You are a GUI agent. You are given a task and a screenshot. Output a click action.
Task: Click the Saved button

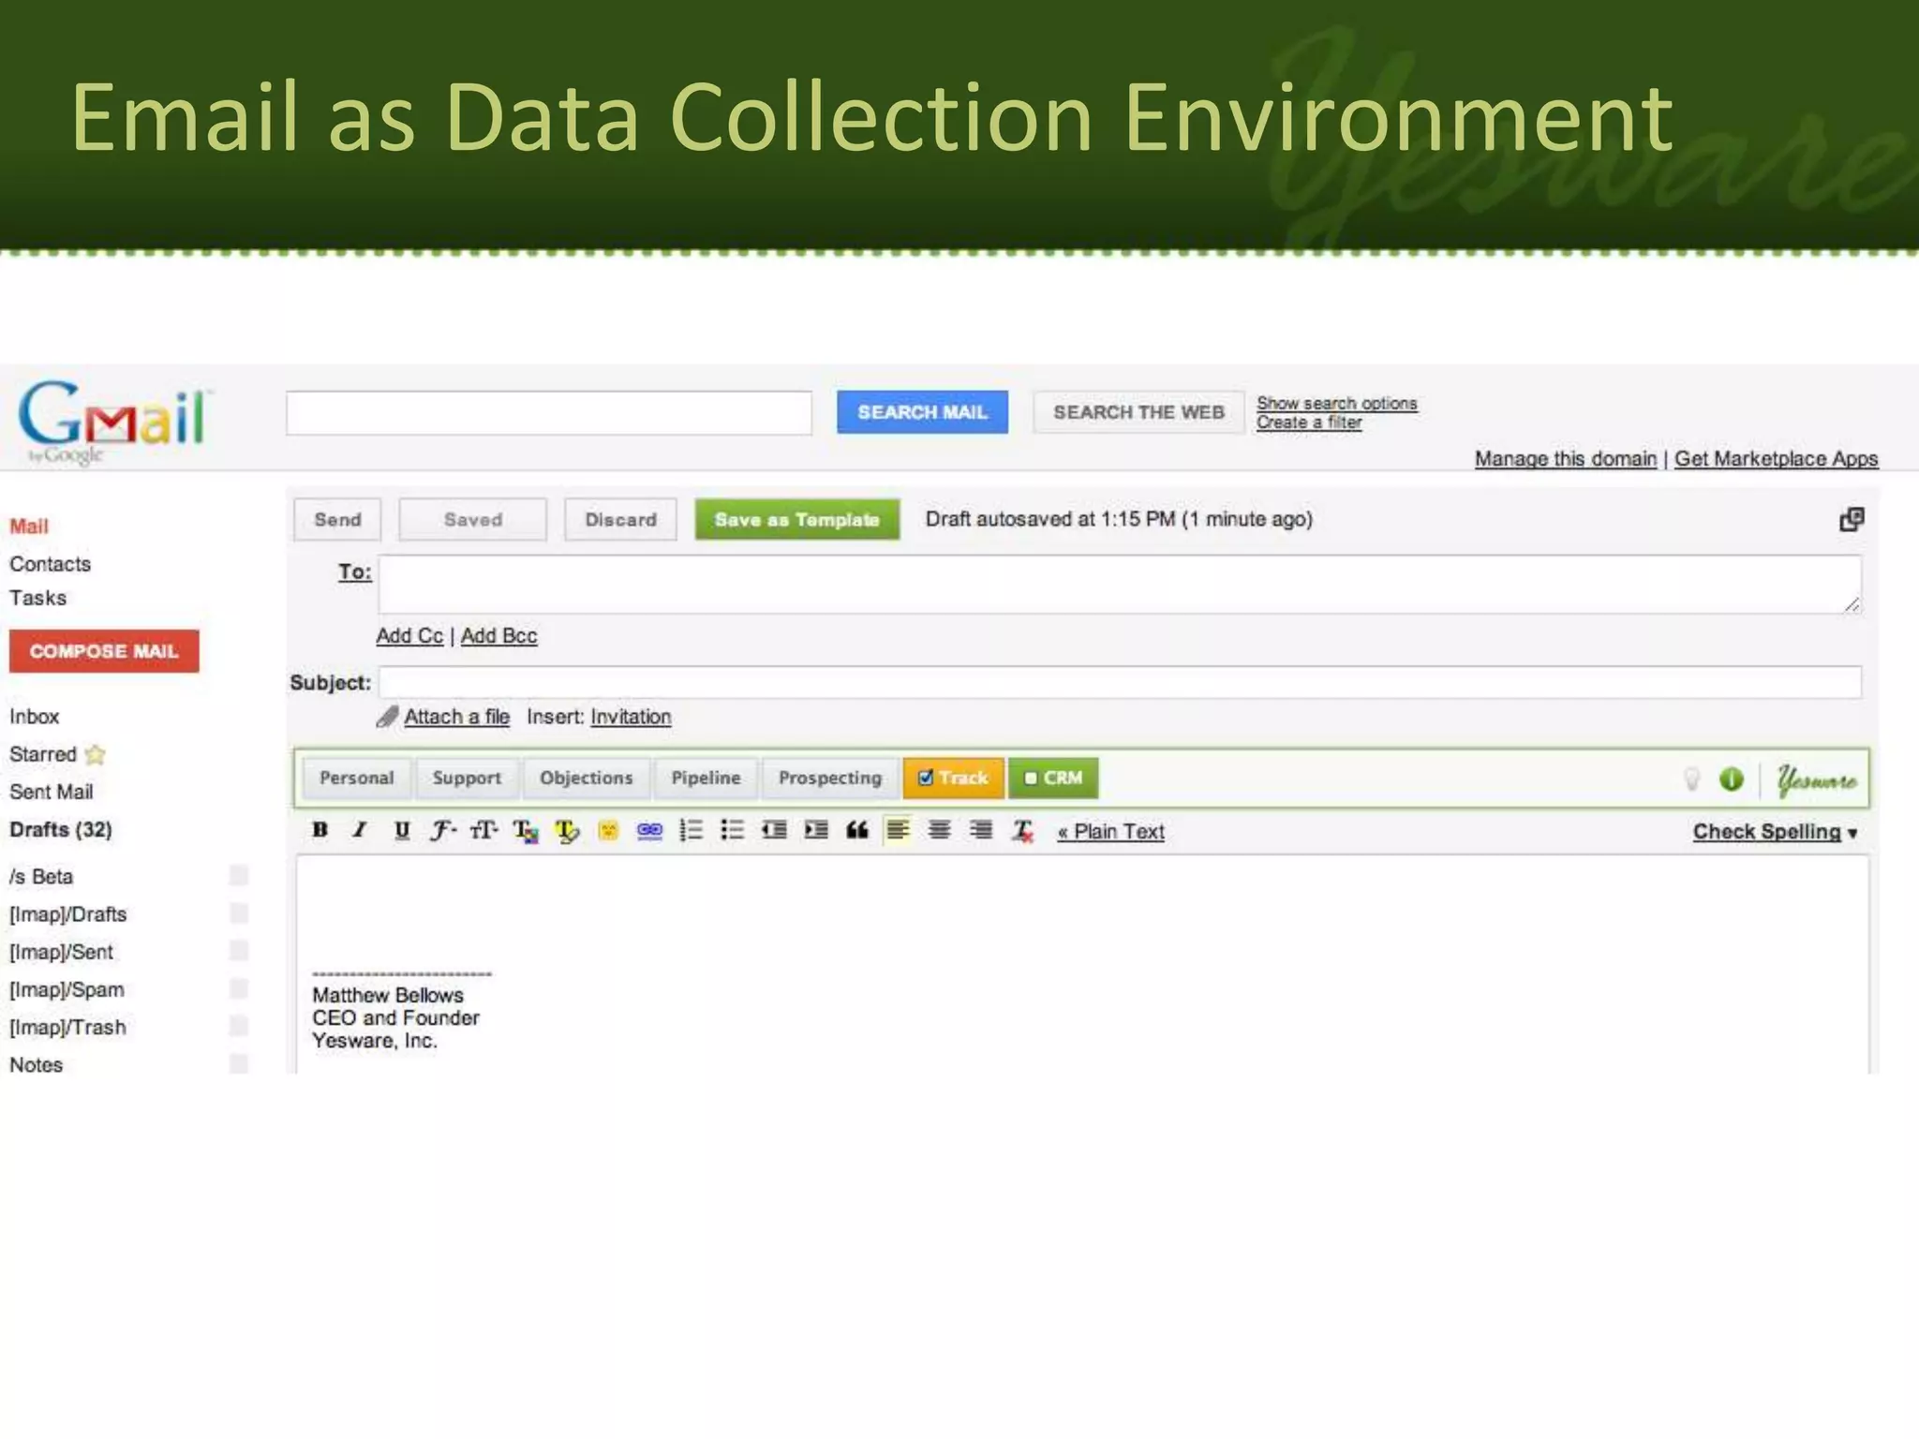click(x=473, y=519)
